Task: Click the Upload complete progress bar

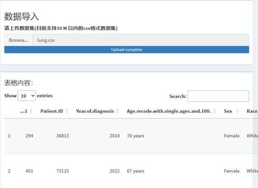Action: (x=127, y=50)
